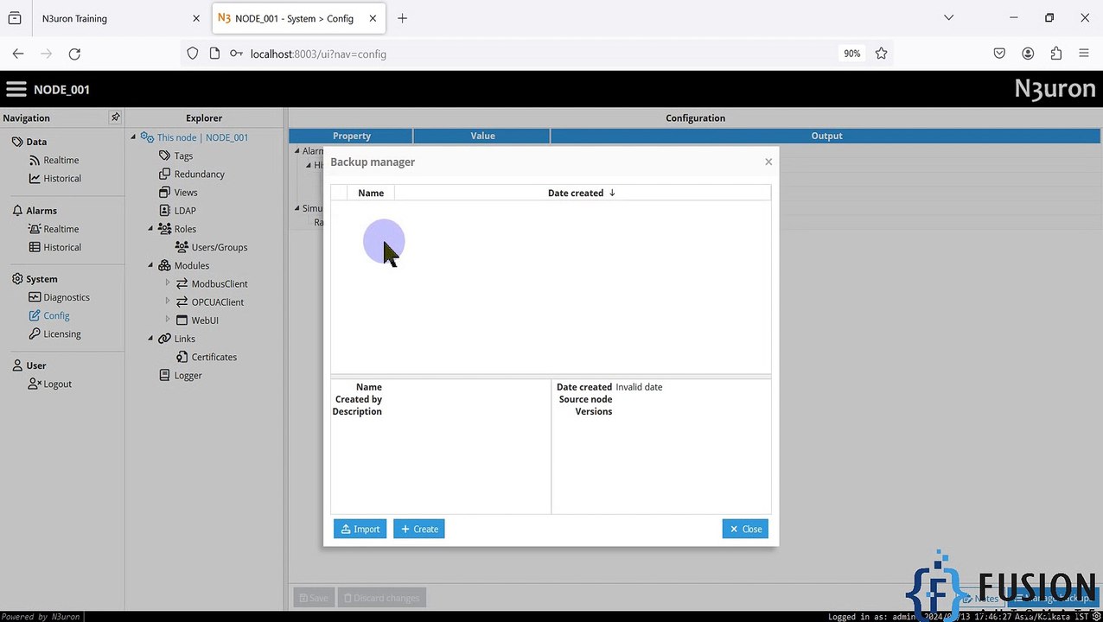The image size is (1103, 622).
Task: Sort backups by Name column
Action: click(371, 193)
